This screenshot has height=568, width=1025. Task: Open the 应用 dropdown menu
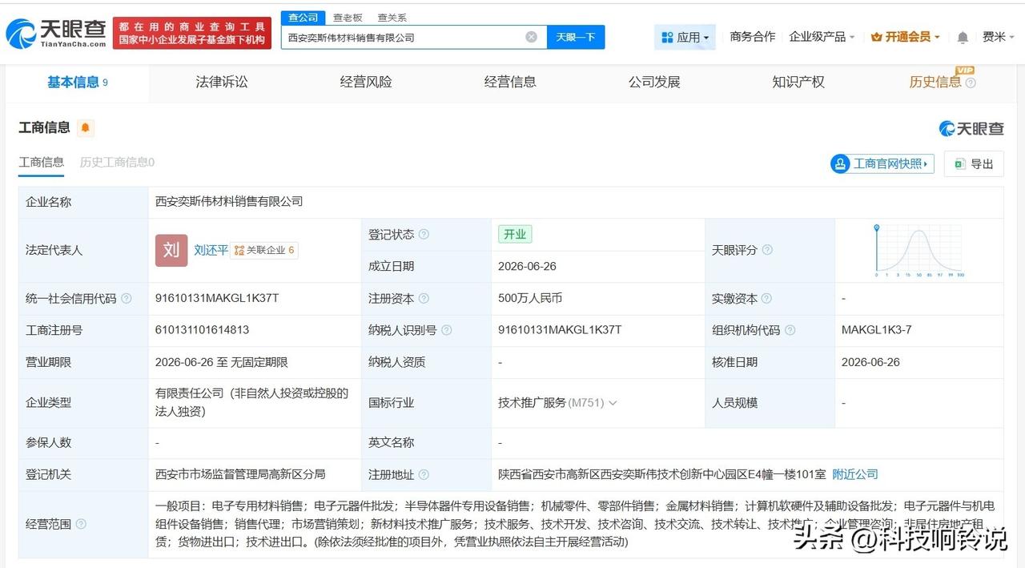(685, 37)
